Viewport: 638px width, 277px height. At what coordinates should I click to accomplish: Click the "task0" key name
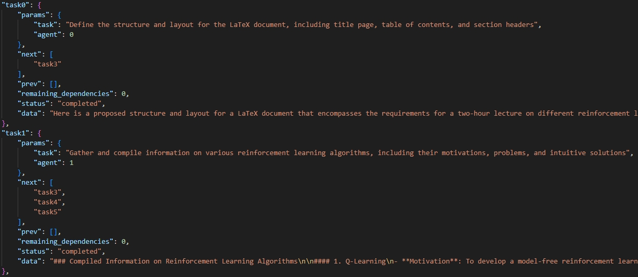[x=16, y=5]
